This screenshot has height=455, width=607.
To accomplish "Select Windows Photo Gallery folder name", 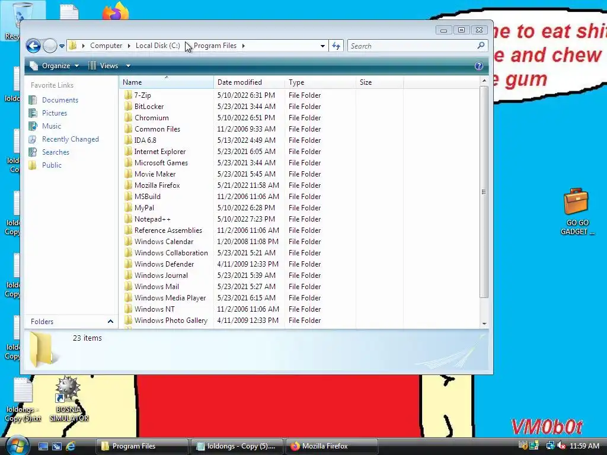I will click(171, 321).
